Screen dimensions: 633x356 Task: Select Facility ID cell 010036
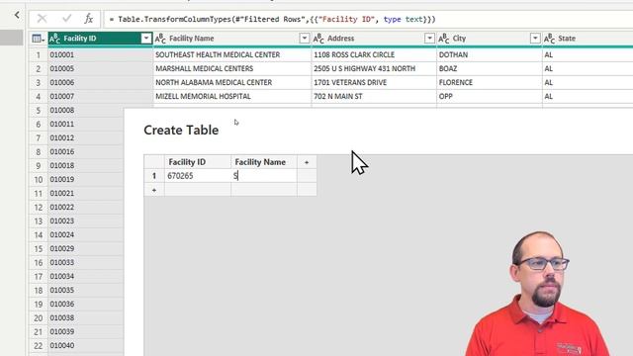click(86, 304)
